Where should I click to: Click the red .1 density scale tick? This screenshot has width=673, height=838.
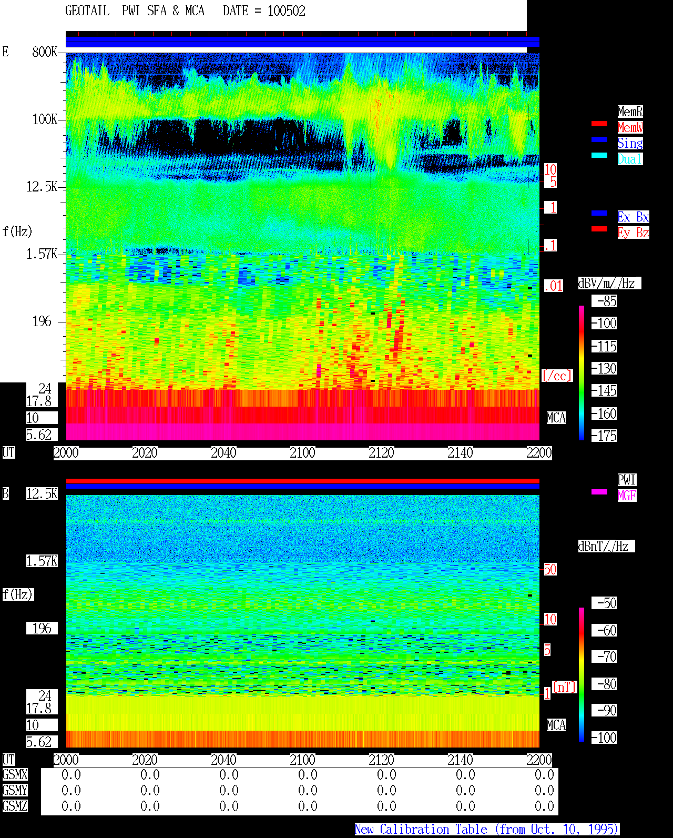(x=550, y=245)
